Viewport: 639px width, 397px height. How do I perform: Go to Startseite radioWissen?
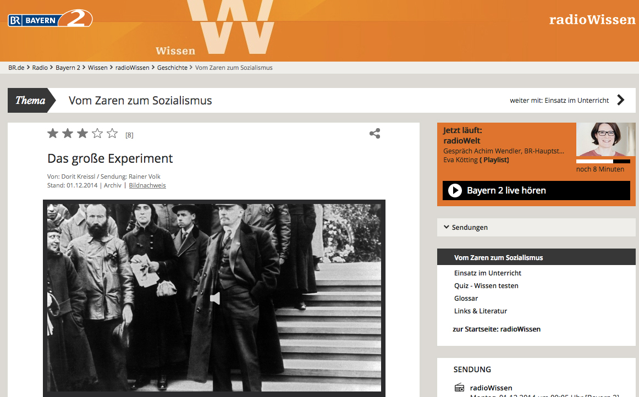[x=497, y=329]
